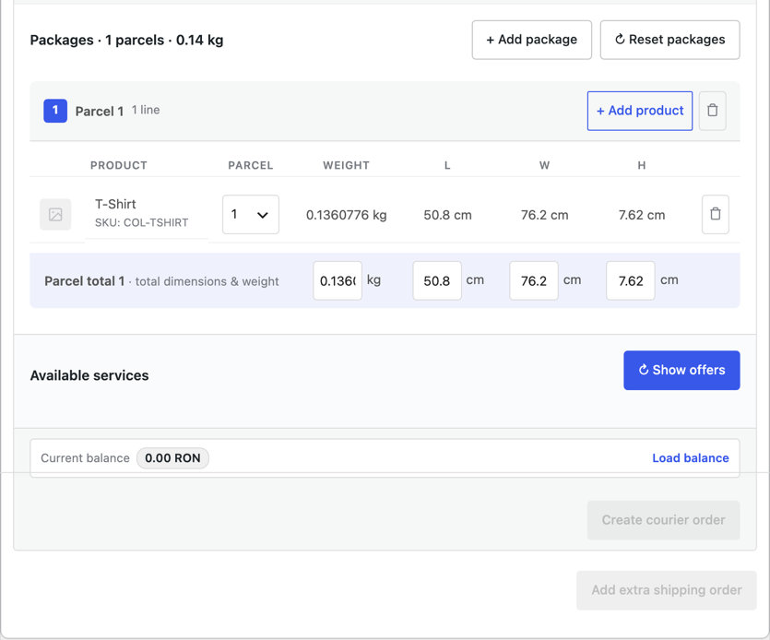This screenshot has height=640, width=770.
Task: Click Reset packages button
Action: pos(669,40)
